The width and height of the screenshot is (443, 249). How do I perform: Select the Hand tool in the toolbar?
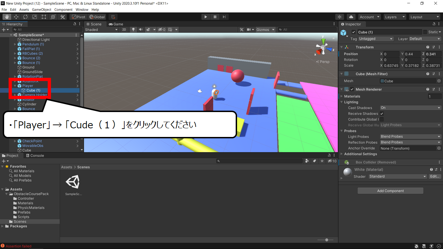coord(7,17)
